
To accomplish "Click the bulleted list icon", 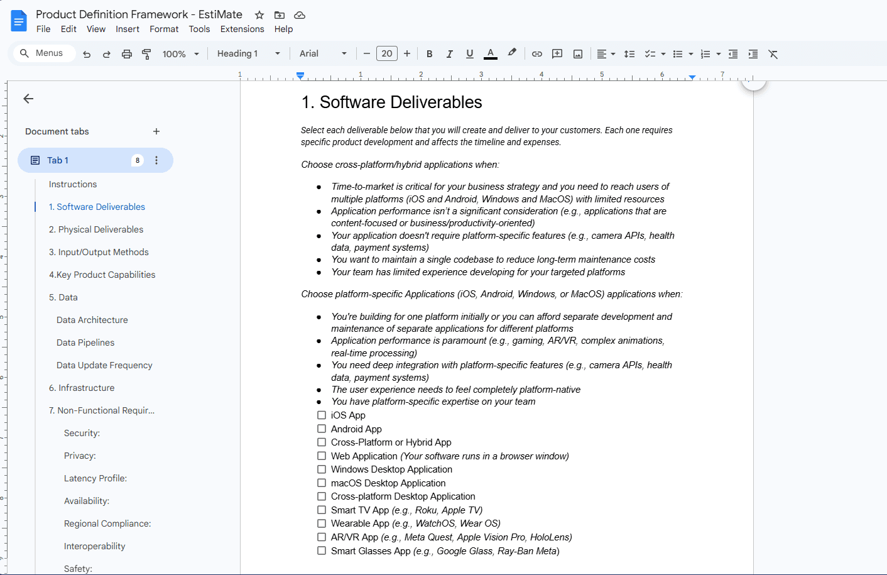I will coord(678,54).
